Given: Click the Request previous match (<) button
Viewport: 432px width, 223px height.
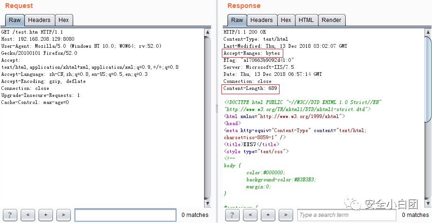Looking at the screenshot, I should pyautogui.click(x=28, y=215).
